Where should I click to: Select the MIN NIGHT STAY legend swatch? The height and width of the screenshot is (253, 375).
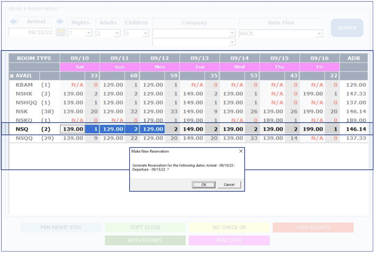(x=61, y=227)
